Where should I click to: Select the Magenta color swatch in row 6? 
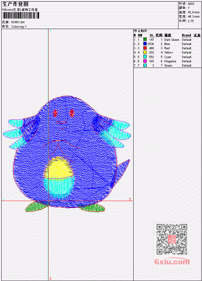coord(145,61)
